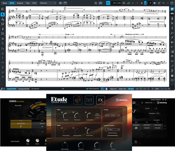Image resolution: width=175 pixels, height=151 pixels.
Task: Open Ornaments trill panel in right toolbox
Action: coord(172,42)
